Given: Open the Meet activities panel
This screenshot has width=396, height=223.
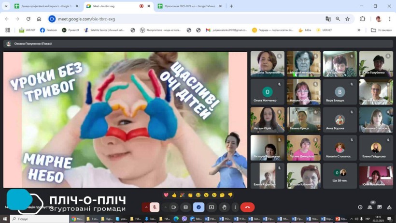Looking at the screenshot, I should point(389,208).
